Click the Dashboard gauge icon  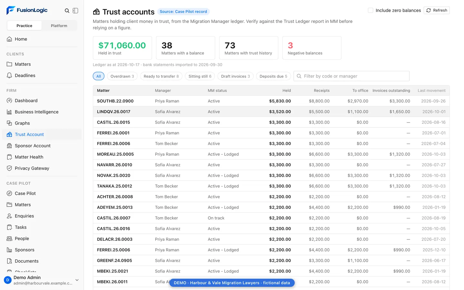point(9,101)
